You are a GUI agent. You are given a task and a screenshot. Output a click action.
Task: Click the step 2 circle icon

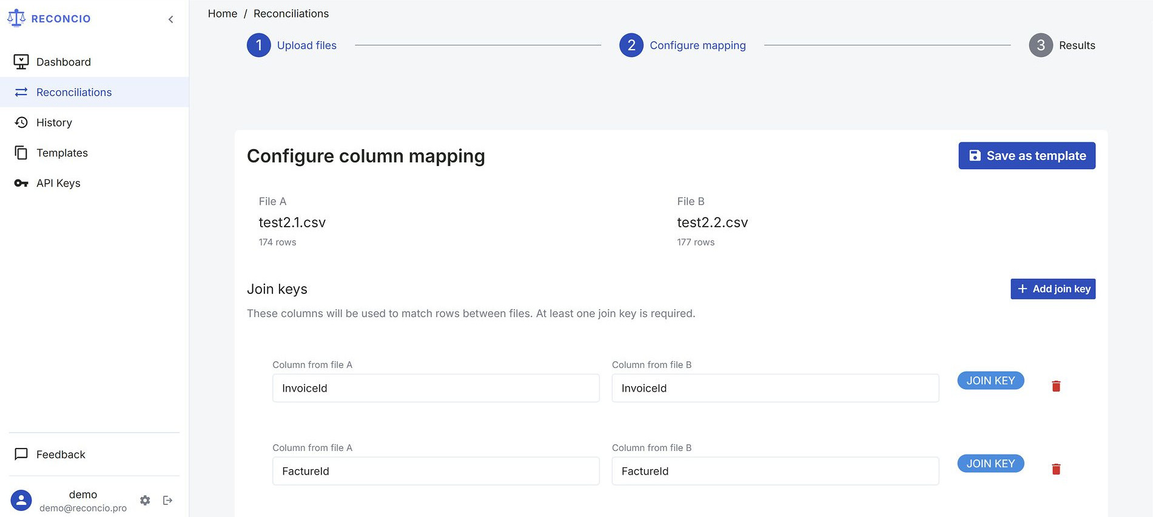(x=631, y=45)
